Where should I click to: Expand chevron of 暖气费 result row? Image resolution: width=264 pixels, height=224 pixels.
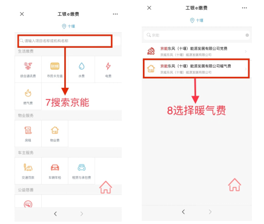246,69
